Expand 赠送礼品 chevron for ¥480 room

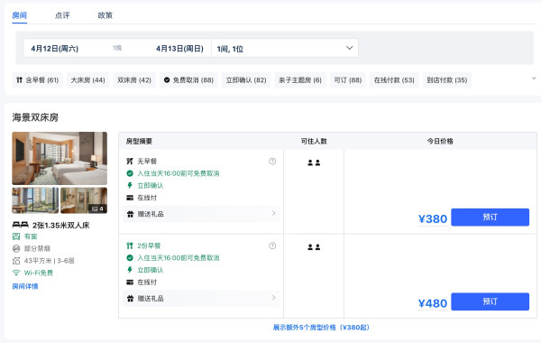pos(273,297)
